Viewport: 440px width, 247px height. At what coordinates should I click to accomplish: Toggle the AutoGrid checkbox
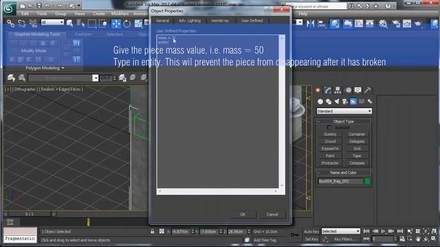pyautogui.click(x=329, y=128)
